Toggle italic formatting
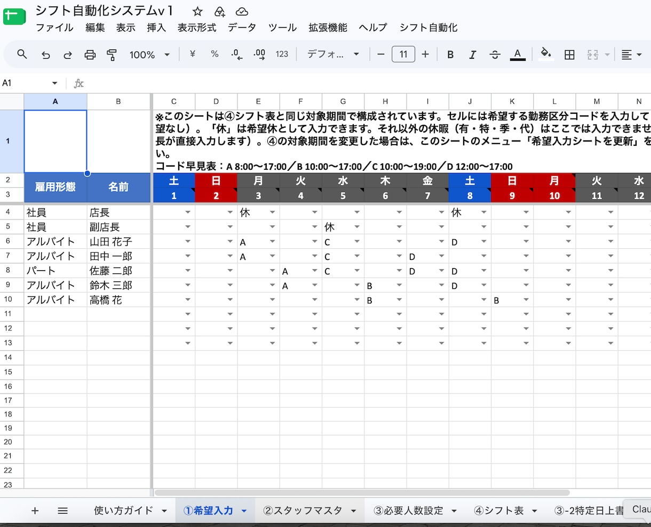 [472, 54]
